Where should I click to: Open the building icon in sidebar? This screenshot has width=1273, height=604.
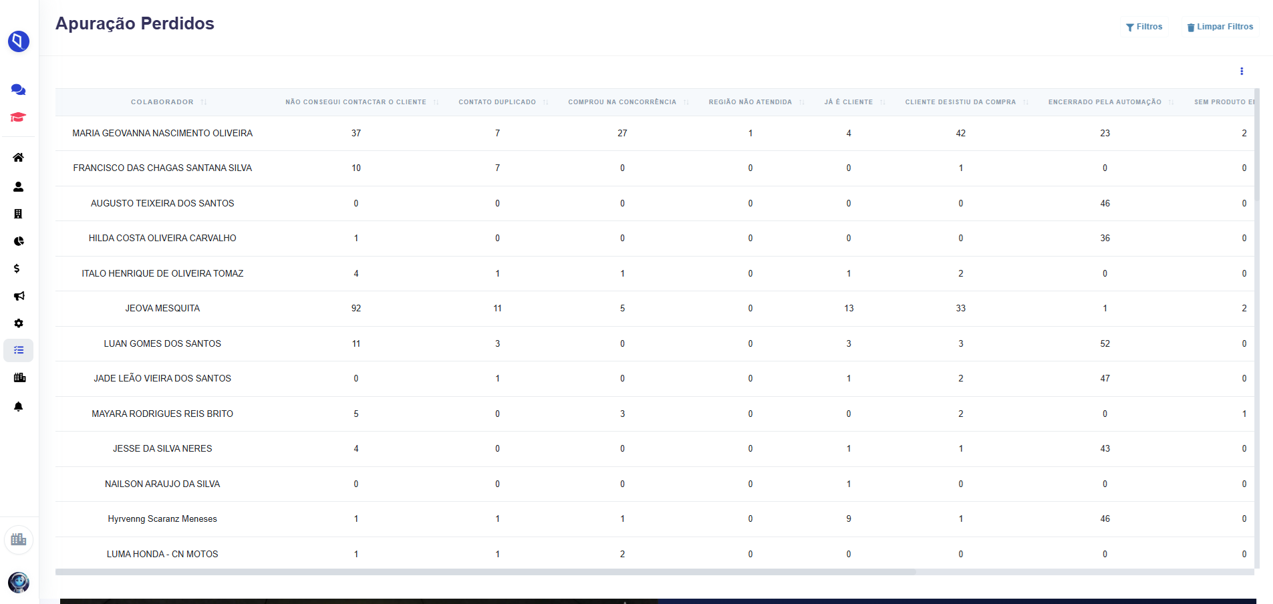[18, 214]
